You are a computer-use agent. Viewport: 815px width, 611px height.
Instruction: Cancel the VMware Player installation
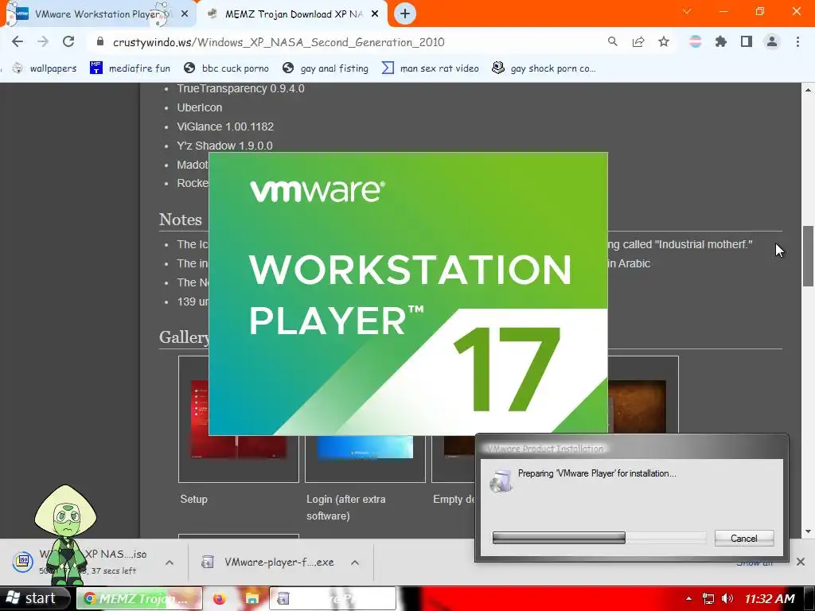click(744, 539)
